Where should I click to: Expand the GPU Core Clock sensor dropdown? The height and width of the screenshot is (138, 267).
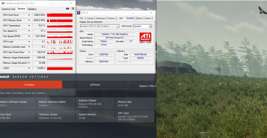[29, 15]
